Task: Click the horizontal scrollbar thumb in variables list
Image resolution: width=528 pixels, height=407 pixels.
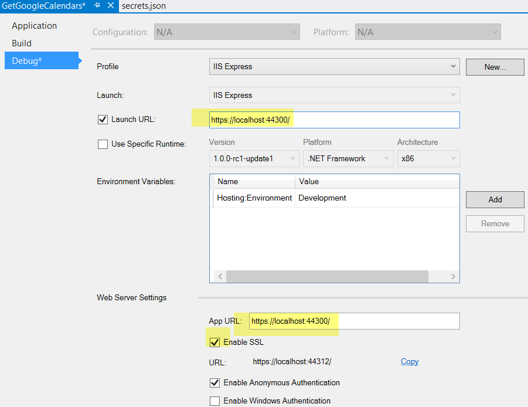Action: (x=327, y=277)
